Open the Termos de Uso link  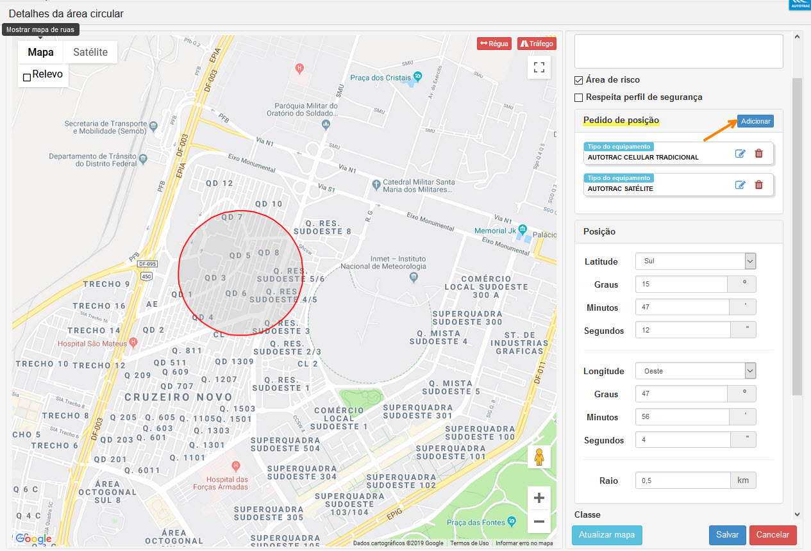click(x=469, y=543)
